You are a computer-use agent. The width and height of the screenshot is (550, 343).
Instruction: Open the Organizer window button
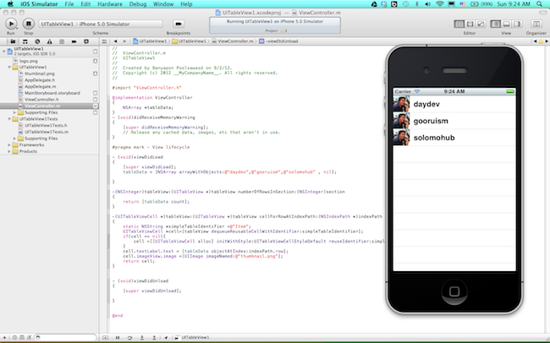(536, 24)
